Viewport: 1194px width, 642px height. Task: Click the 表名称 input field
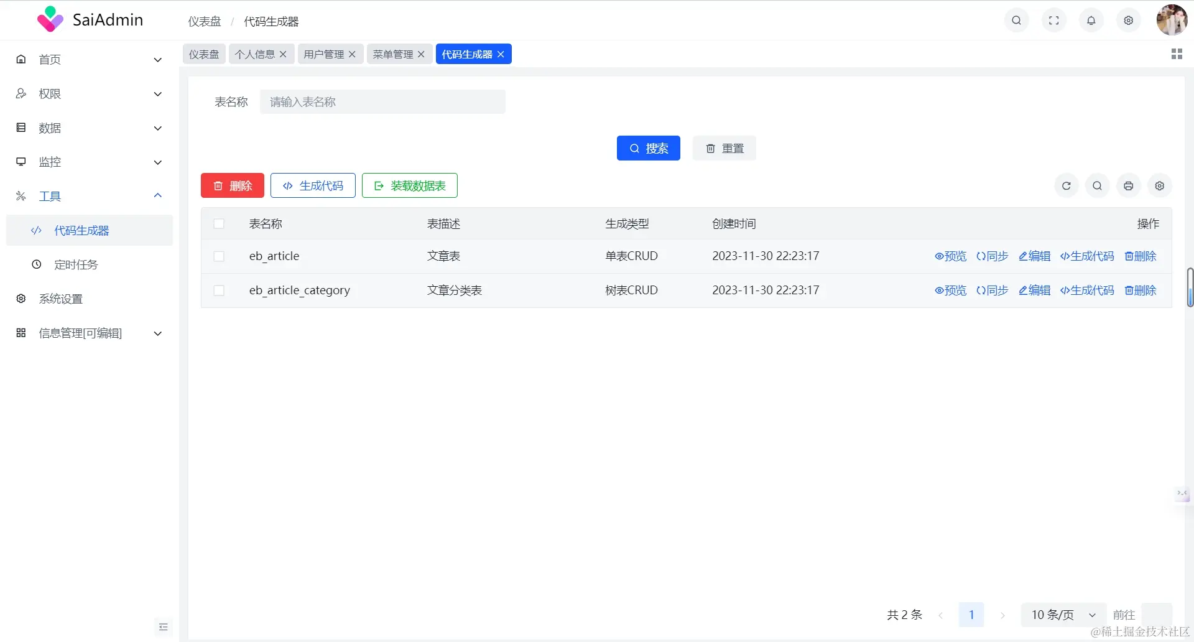pyautogui.click(x=383, y=101)
